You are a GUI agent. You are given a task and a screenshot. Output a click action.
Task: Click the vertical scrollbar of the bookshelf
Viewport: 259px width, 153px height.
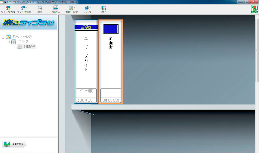[257, 84]
